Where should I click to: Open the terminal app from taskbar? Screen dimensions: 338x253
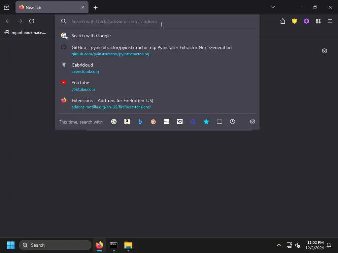click(114, 245)
